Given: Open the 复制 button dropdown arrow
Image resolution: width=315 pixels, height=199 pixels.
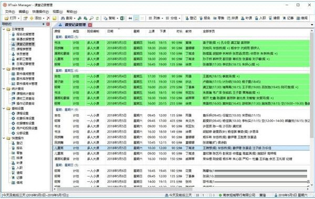Looking at the screenshot, I should click(117, 18).
